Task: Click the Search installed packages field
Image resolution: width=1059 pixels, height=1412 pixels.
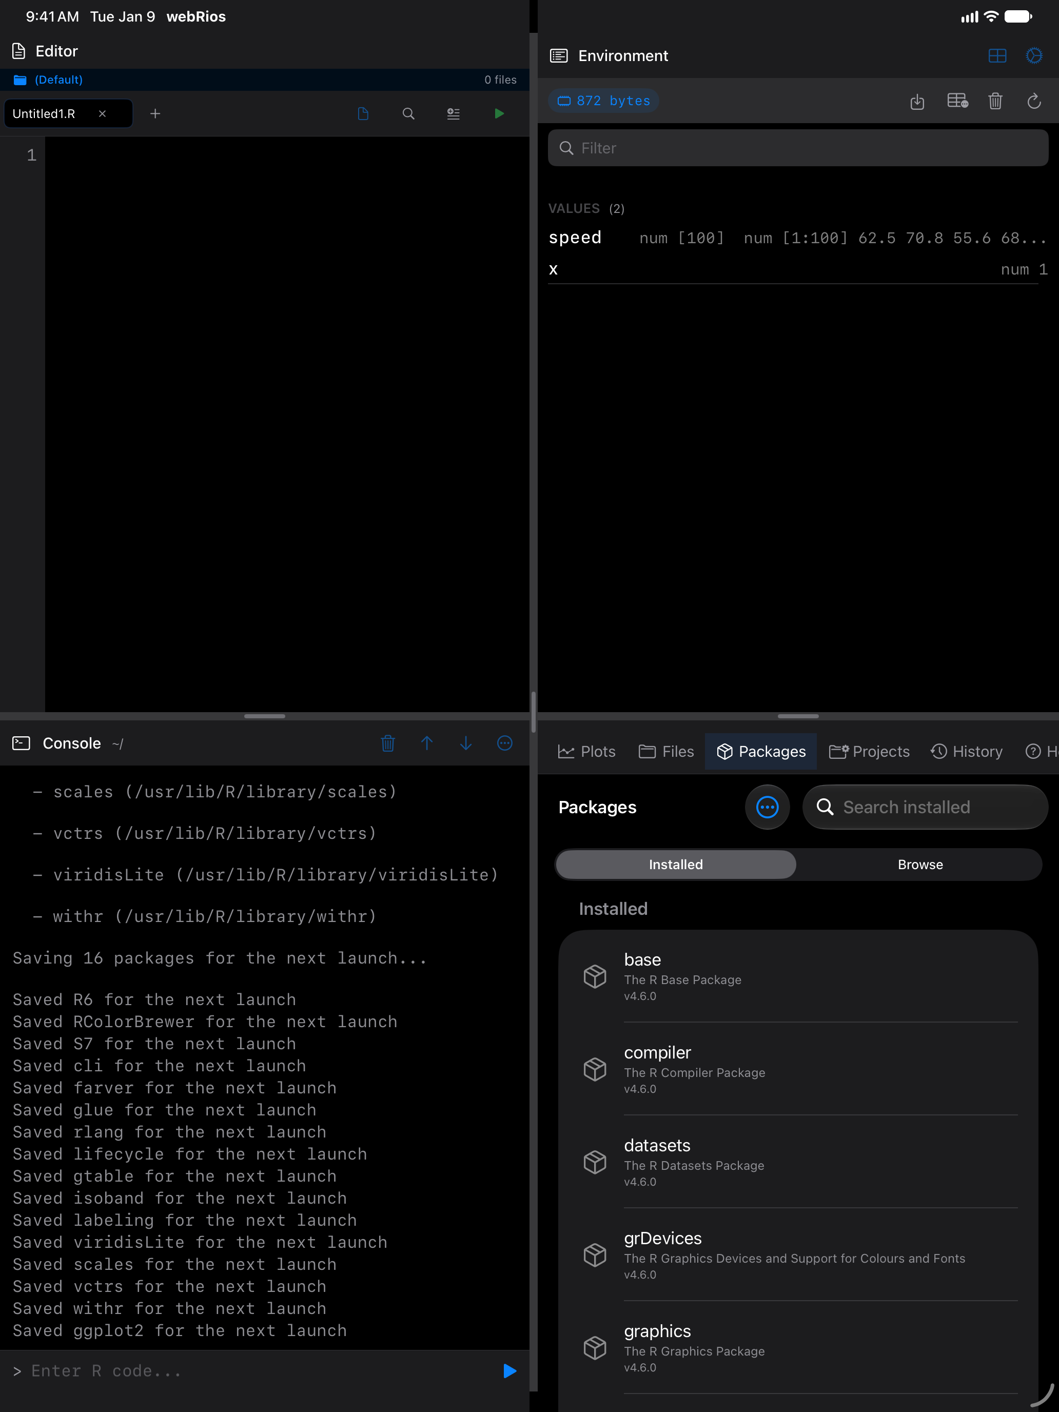Action: (925, 808)
